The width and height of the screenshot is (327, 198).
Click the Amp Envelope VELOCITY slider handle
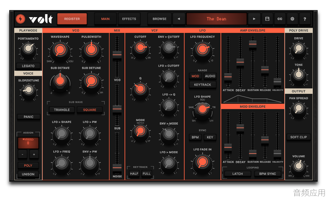click(x=277, y=82)
